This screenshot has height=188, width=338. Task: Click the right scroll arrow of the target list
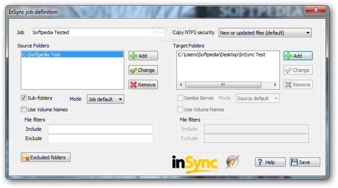pyautogui.click(x=275, y=85)
